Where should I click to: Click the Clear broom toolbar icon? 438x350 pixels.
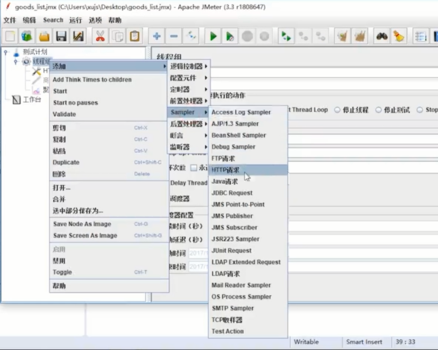[398, 36]
